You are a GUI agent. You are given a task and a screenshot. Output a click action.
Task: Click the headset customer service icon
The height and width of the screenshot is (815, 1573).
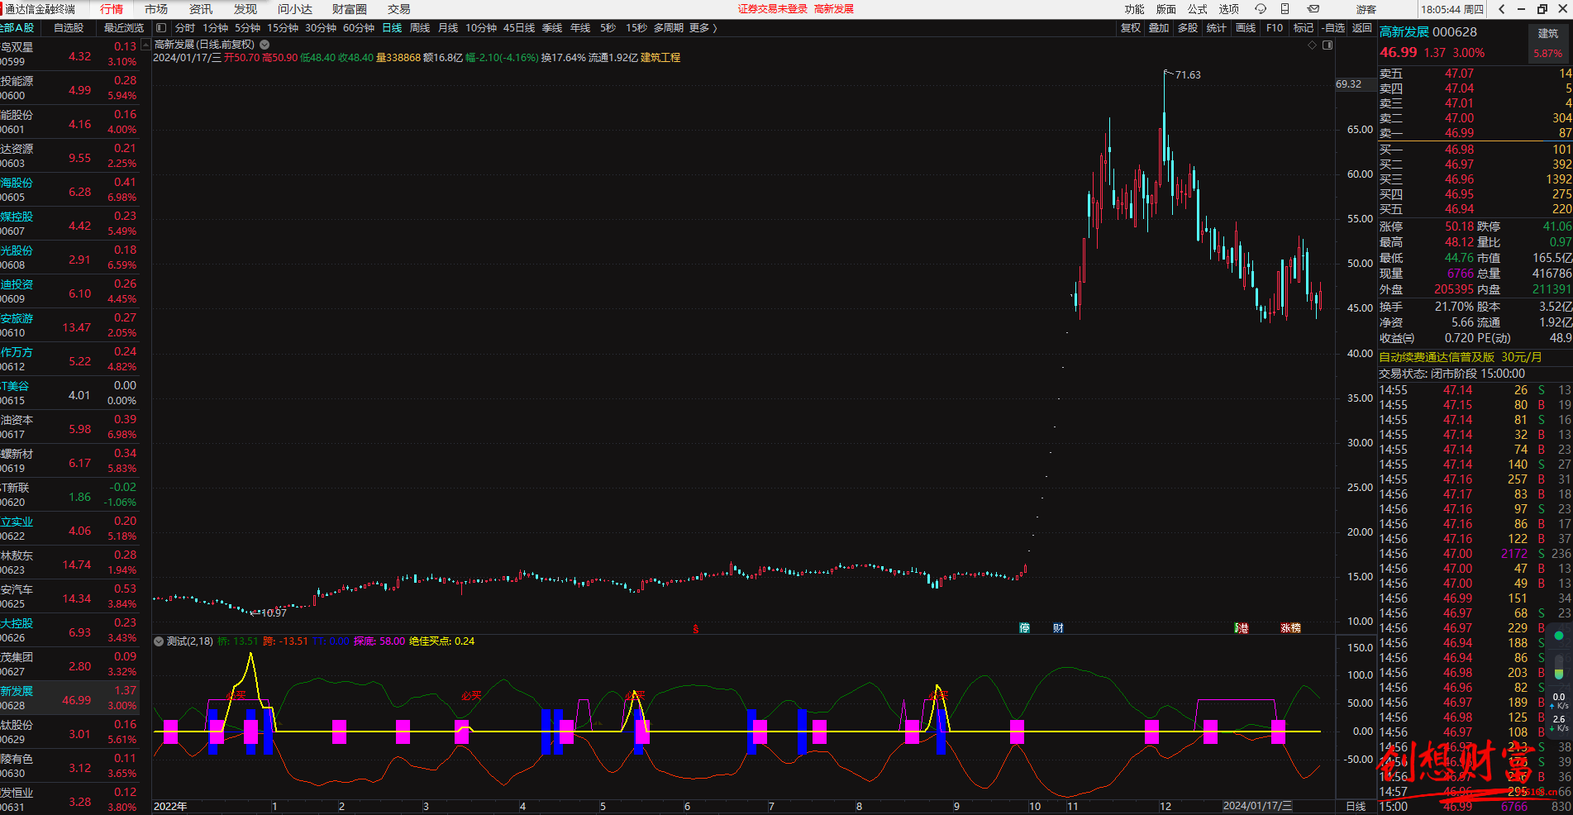pos(1261,9)
